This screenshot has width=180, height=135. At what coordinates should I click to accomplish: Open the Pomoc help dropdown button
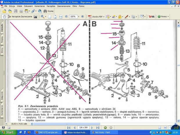(163, 17)
